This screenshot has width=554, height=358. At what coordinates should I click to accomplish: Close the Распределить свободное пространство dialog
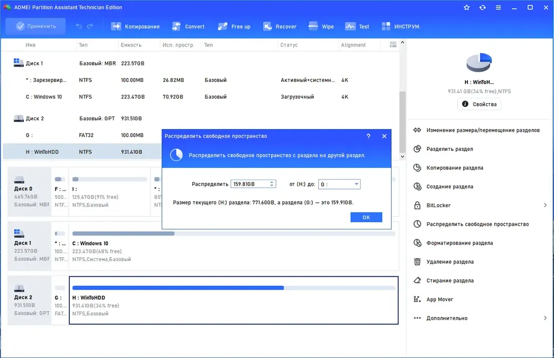point(384,136)
